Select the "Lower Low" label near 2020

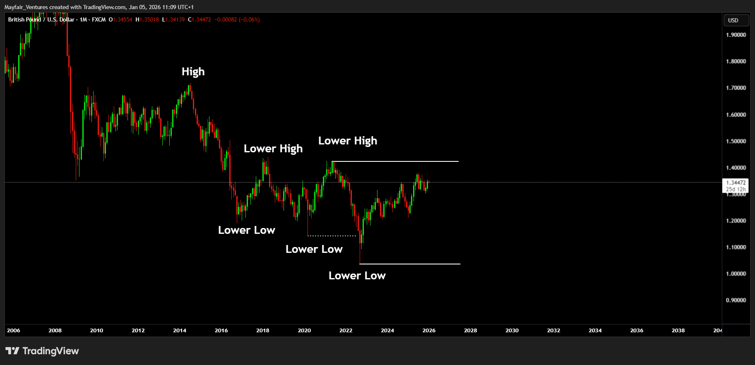(x=314, y=249)
